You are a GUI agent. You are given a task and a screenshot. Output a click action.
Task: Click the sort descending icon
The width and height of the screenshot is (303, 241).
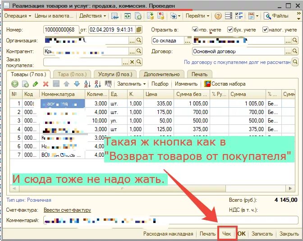pyautogui.click(x=98, y=84)
